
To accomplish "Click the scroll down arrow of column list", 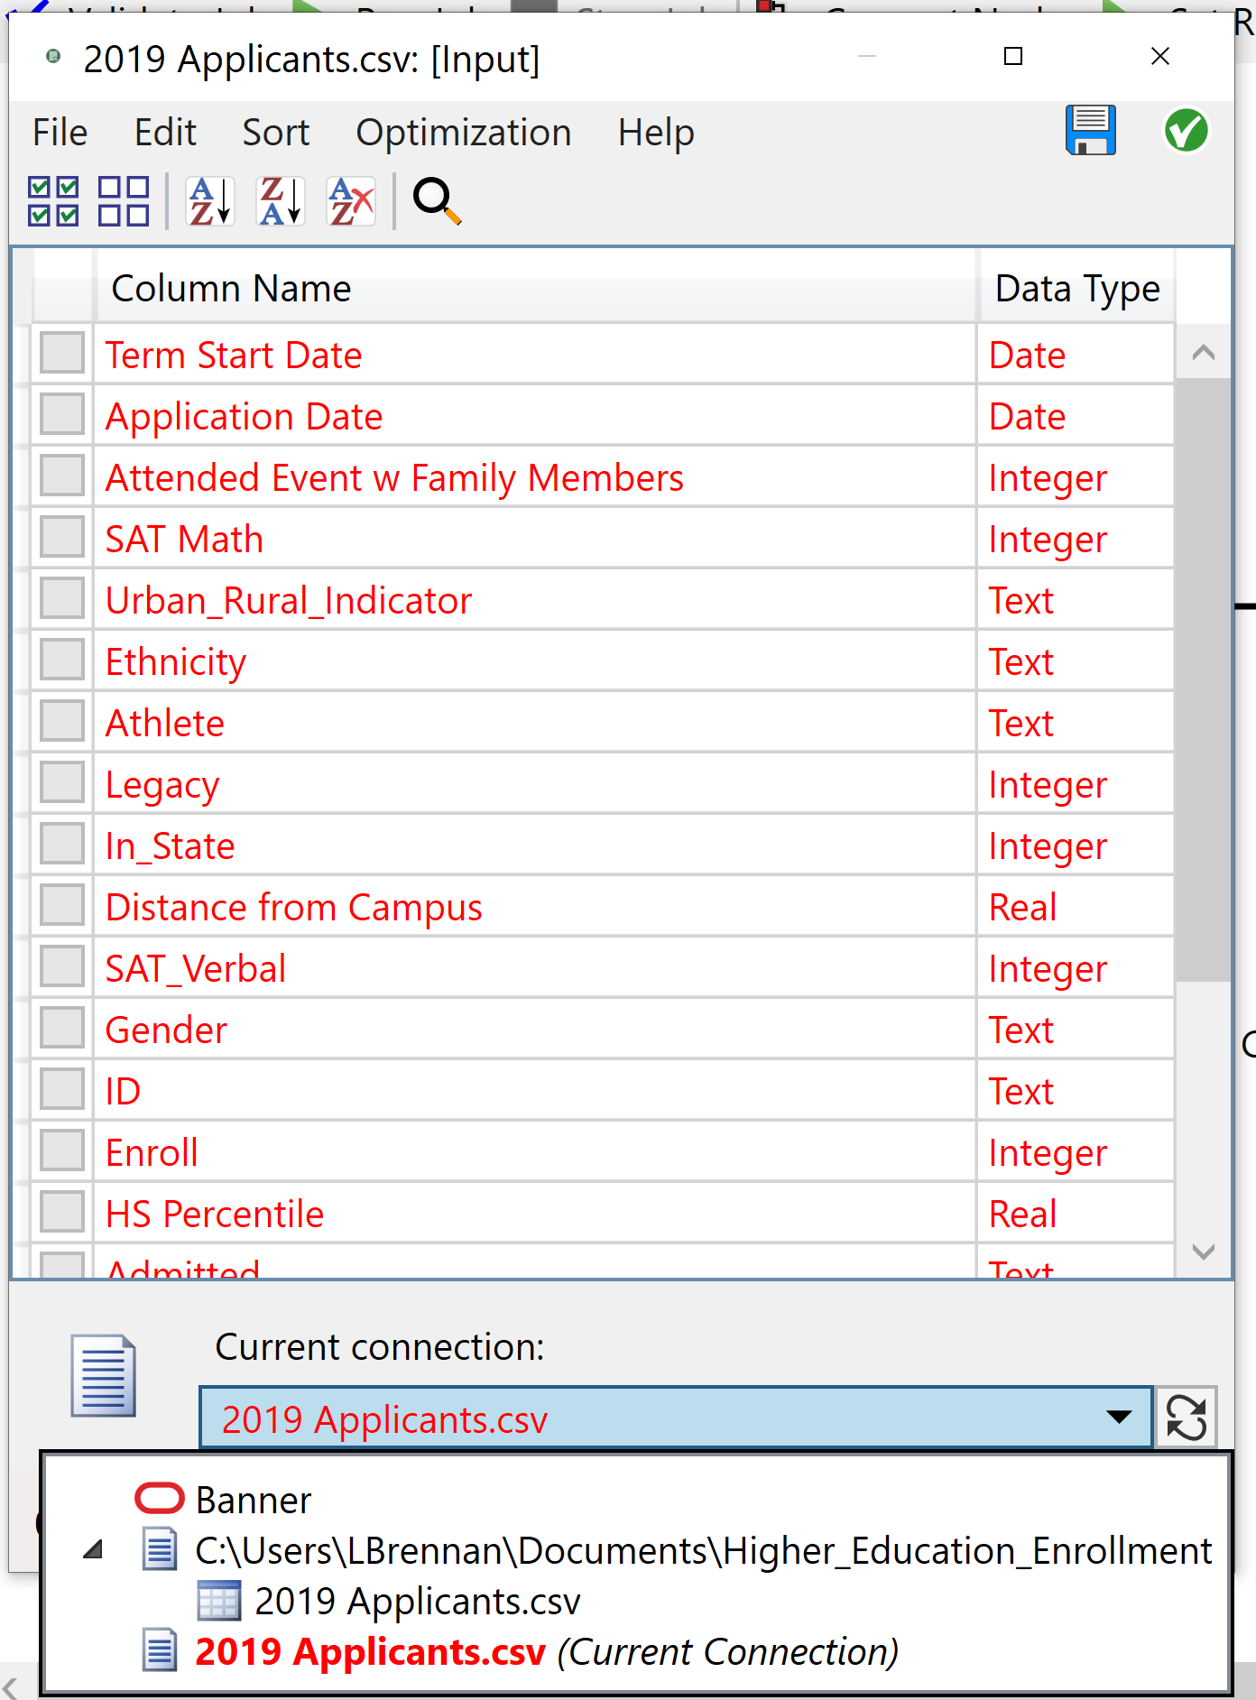I will tap(1203, 1252).
